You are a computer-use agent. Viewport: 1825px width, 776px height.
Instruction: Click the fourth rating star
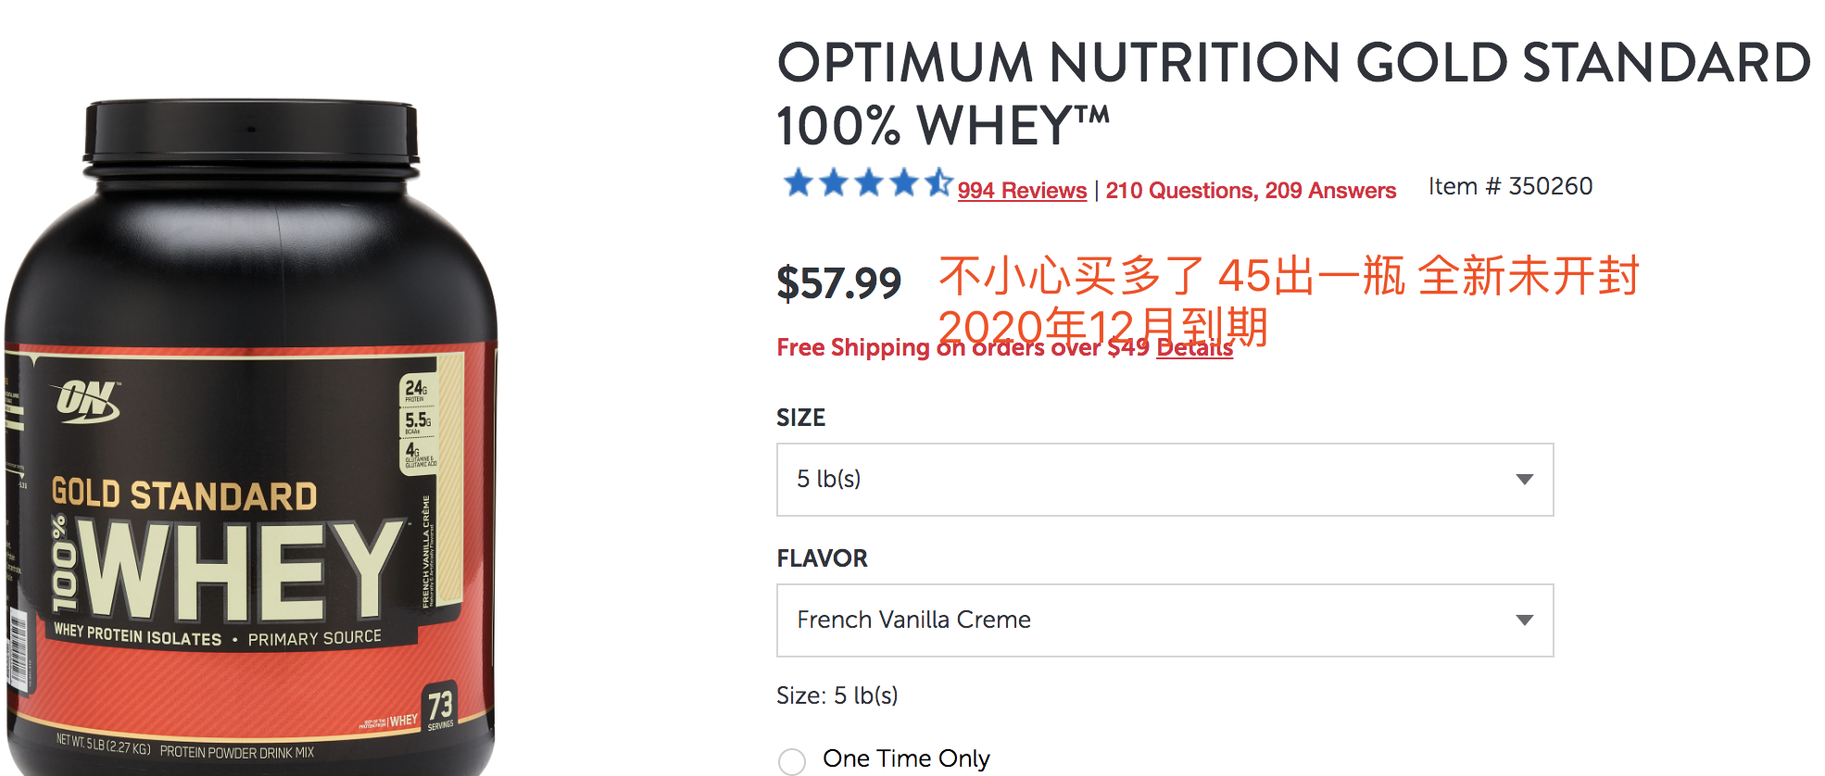[x=904, y=182]
